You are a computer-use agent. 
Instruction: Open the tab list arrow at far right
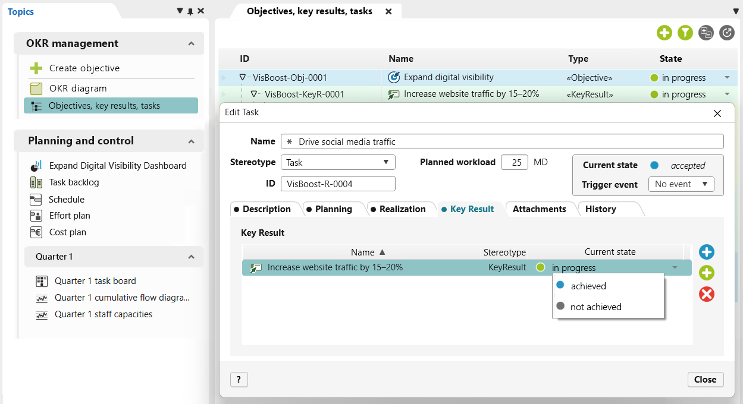[x=736, y=11]
